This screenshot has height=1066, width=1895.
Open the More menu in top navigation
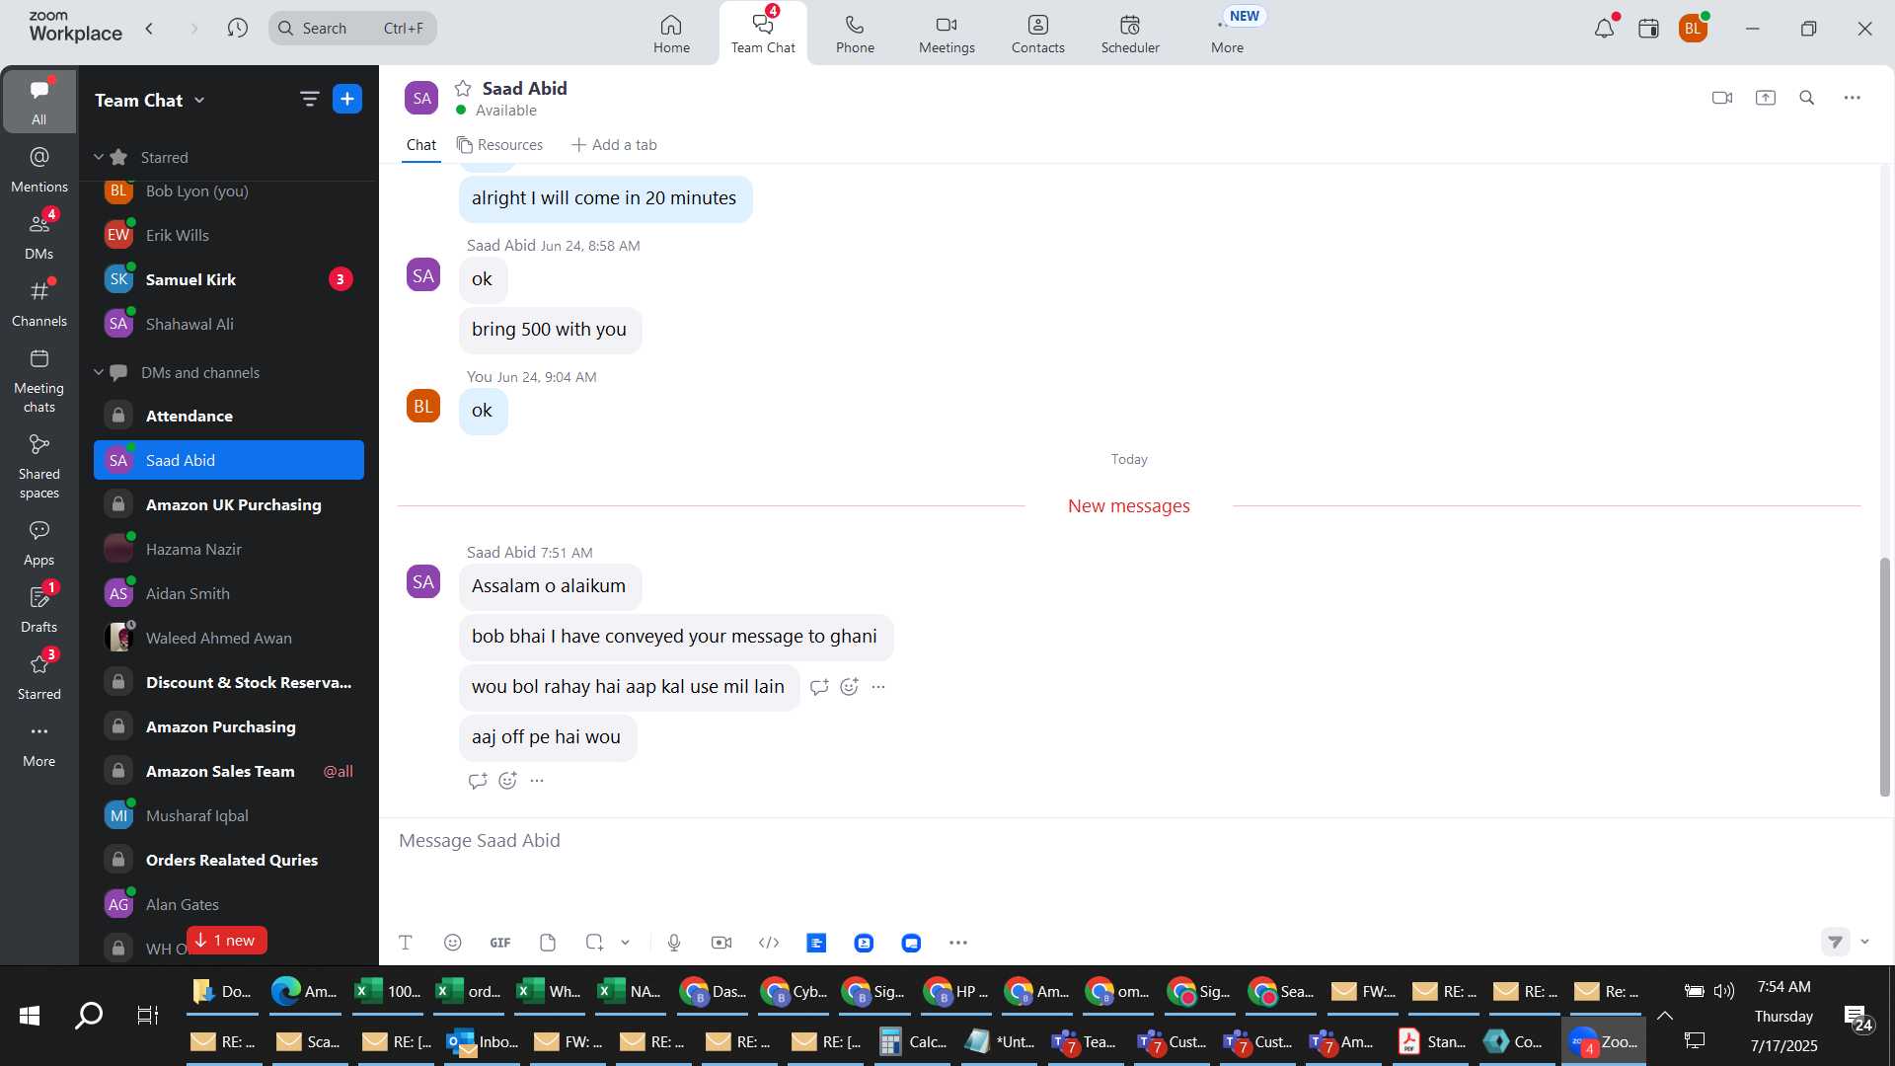[x=1227, y=34]
